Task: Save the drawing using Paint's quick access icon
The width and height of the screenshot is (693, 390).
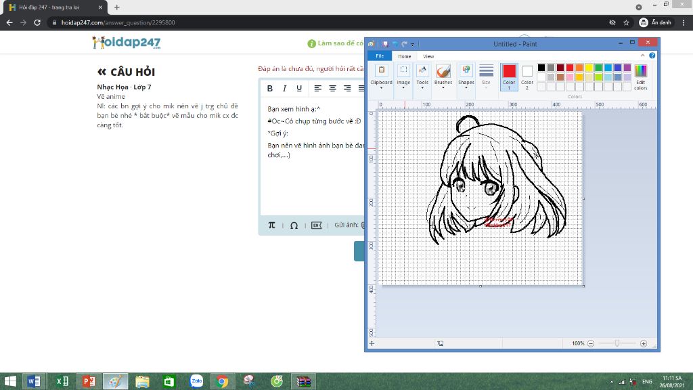Action: pos(385,44)
